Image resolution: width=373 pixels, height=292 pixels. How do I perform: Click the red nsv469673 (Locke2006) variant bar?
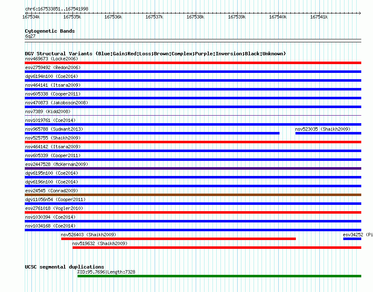[x=193, y=63]
